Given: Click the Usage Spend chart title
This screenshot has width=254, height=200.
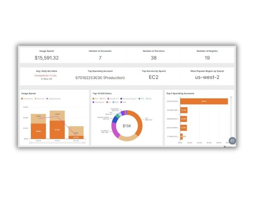Looking at the screenshot, I should pyautogui.click(x=29, y=93).
